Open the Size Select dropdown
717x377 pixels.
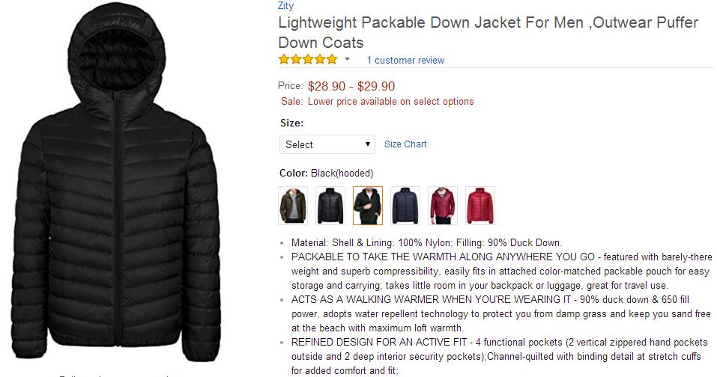point(327,144)
